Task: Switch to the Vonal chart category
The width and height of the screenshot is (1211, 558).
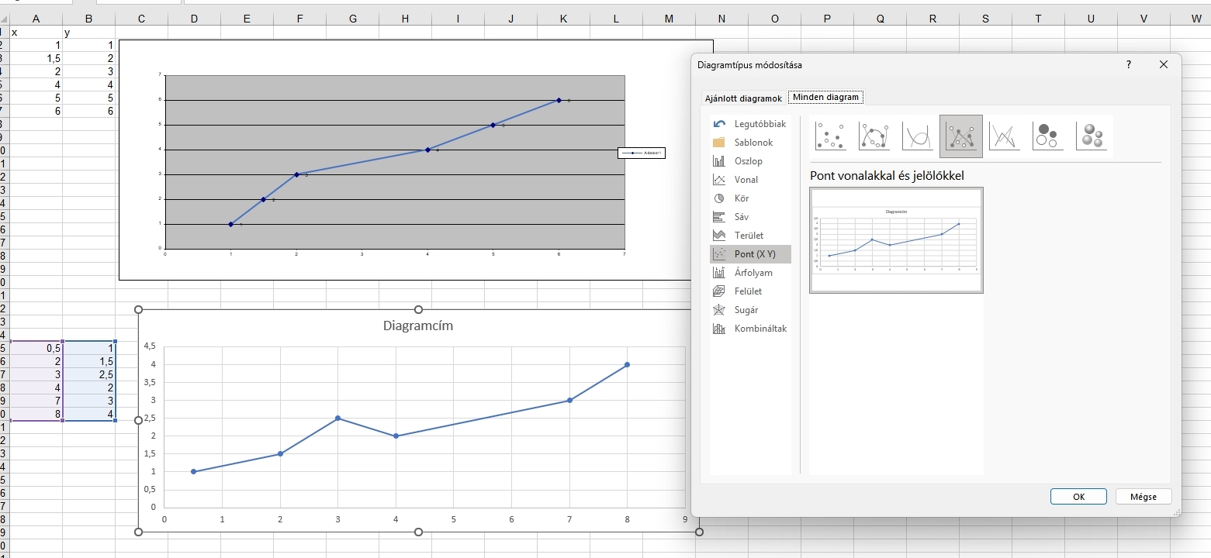Action: click(x=750, y=180)
